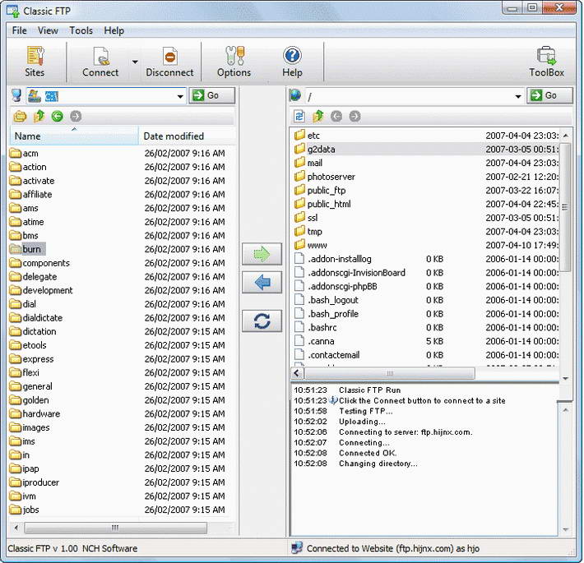Open the Tools menu

[x=81, y=30]
